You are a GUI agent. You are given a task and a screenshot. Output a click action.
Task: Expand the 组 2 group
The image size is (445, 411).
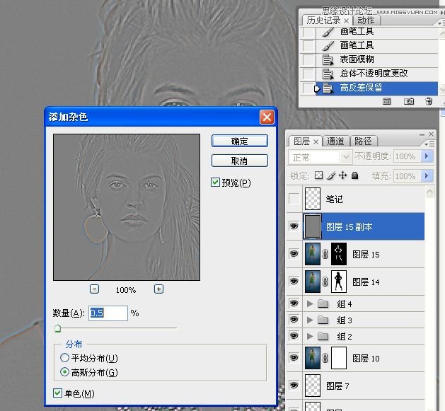pyautogui.click(x=310, y=336)
